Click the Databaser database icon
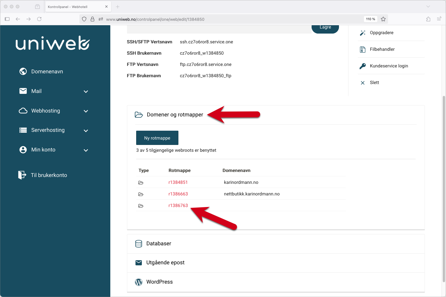This screenshot has width=446, height=297. click(139, 244)
